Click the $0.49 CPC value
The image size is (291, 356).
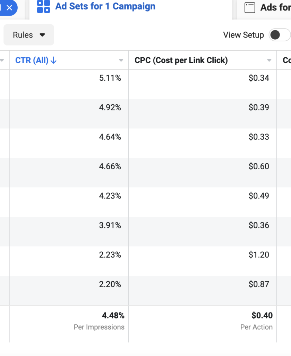point(259,196)
